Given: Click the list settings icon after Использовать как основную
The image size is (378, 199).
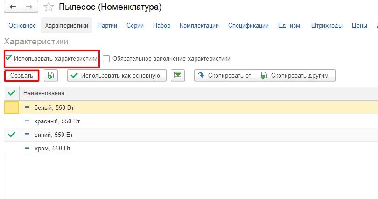Looking at the screenshot, I should (x=178, y=76).
